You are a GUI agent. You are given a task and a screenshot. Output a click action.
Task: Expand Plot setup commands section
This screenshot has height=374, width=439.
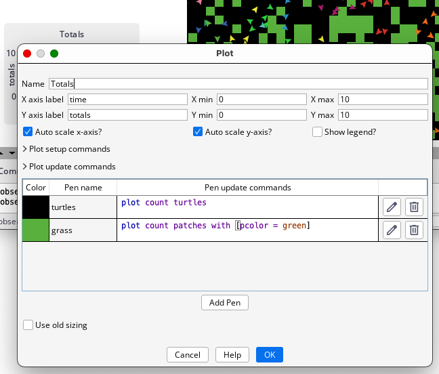click(66, 149)
